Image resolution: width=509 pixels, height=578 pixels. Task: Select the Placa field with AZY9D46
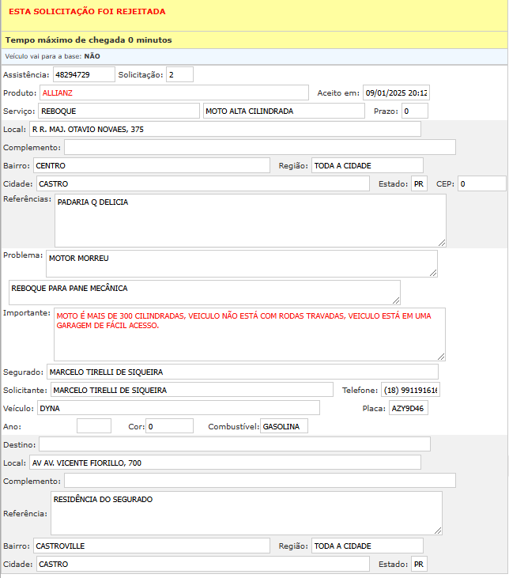(x=409, y=408)
